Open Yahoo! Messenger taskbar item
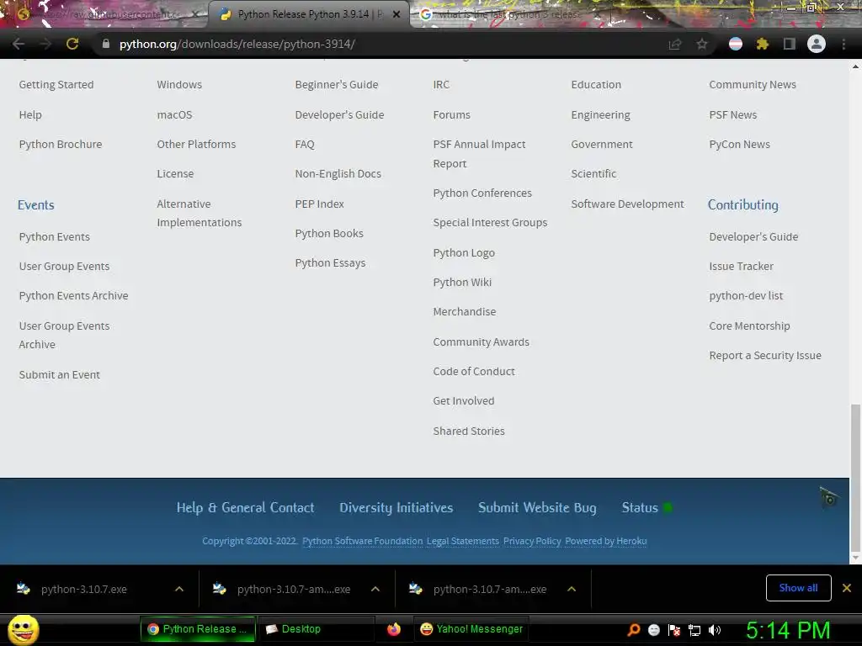Viewport: 862px width, 646px height. (x=473, y=629)
